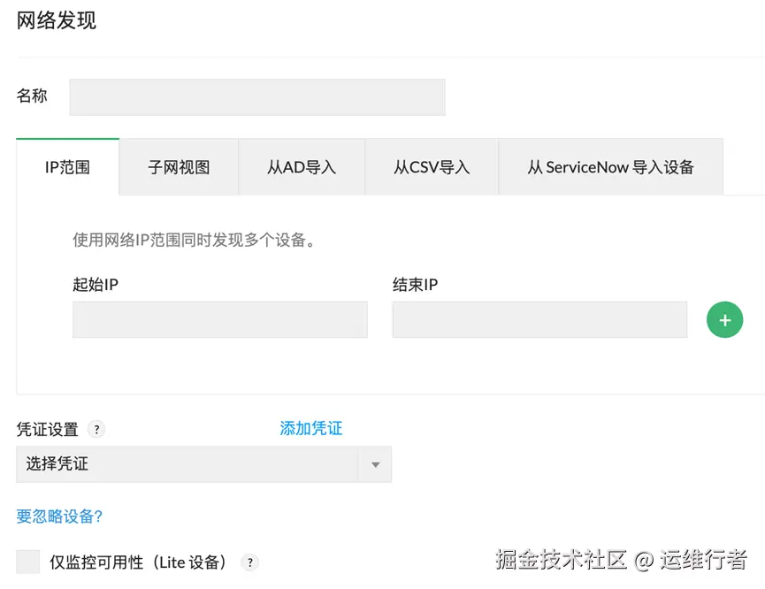765x589 pixels.
Task: Click into the 起始IP field
Action: click(219, 320)
